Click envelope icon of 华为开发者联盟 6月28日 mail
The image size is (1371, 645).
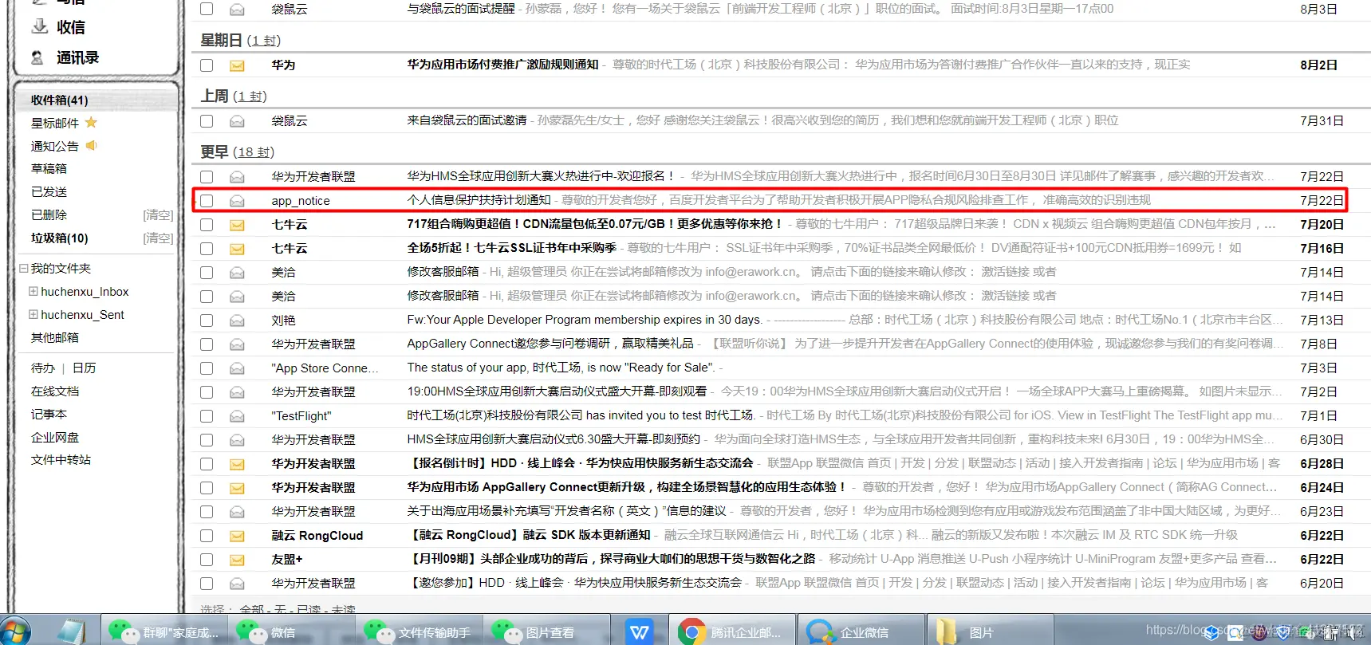237,464
